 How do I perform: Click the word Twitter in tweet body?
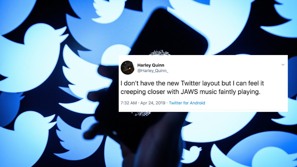(191, 83)
